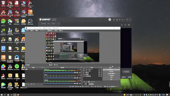Add a new source with plus icon
The width and height of the screenshot is (170, 96).
click(84, 82)
